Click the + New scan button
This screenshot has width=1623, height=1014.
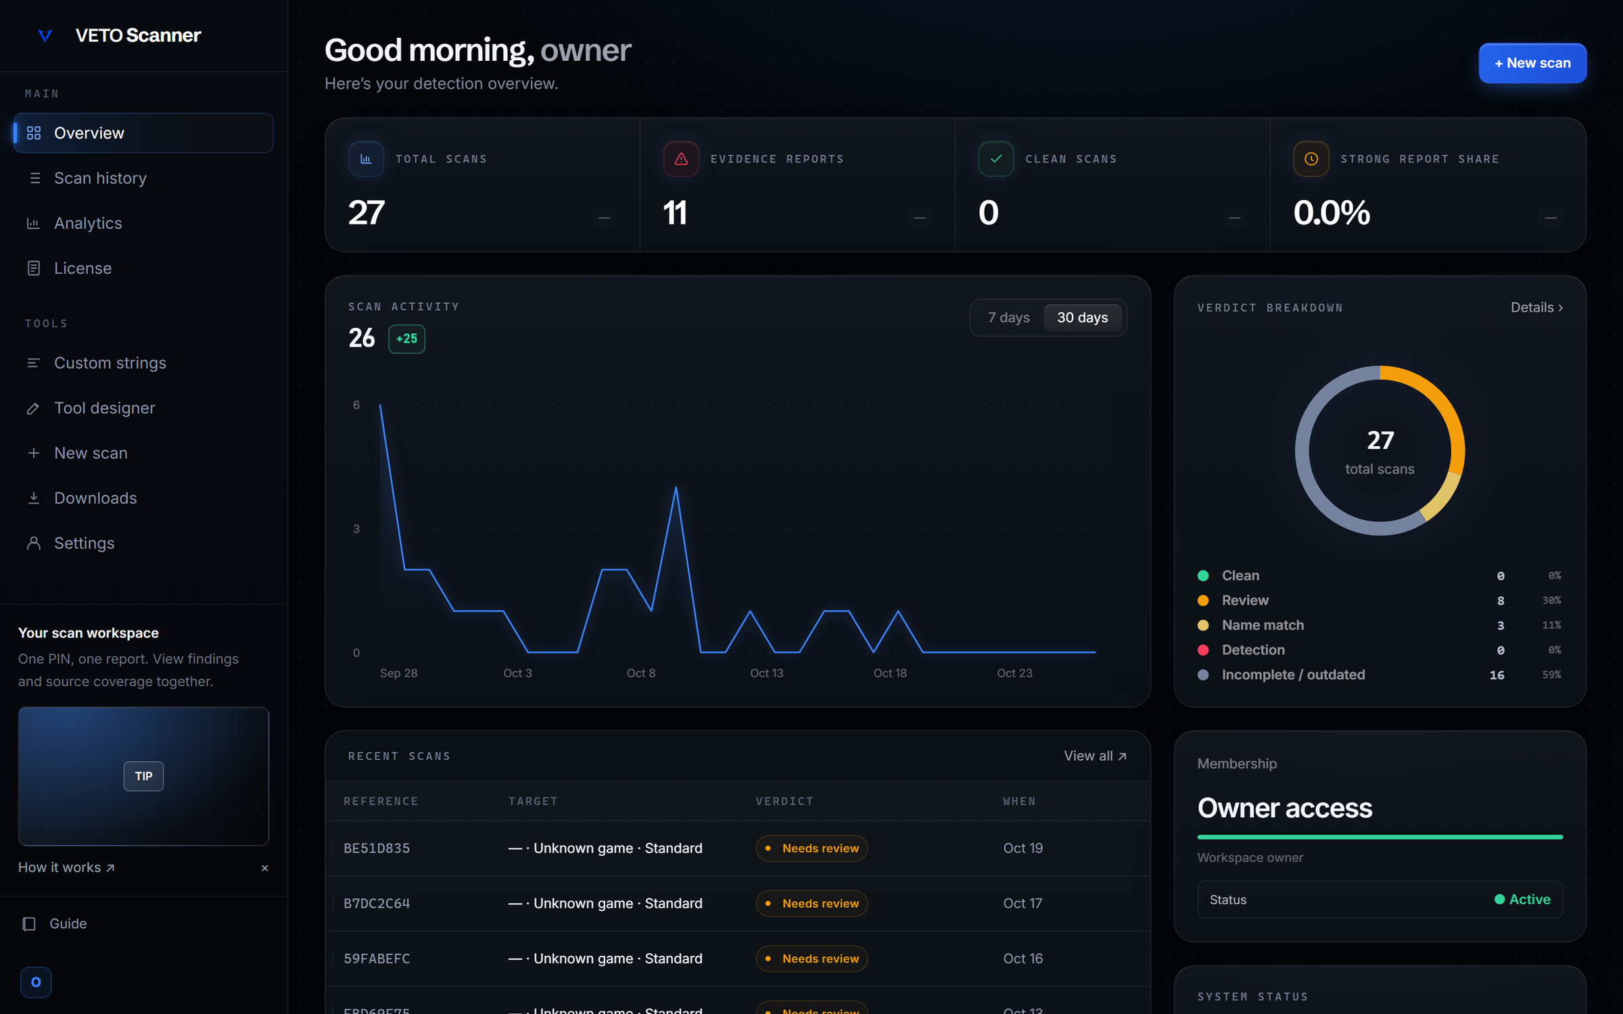(x=1532, y=63)
